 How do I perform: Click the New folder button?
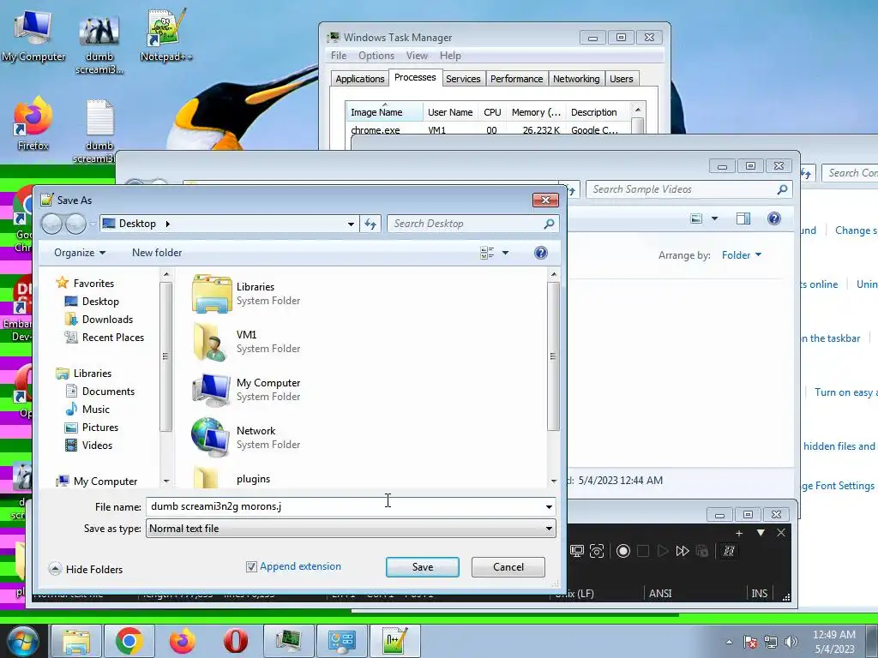point(157,253)
